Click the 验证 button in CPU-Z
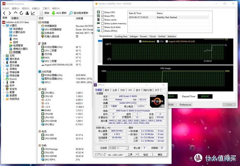Image resolution: width=240 pixels, height=166 pixels. coord(145,154)
